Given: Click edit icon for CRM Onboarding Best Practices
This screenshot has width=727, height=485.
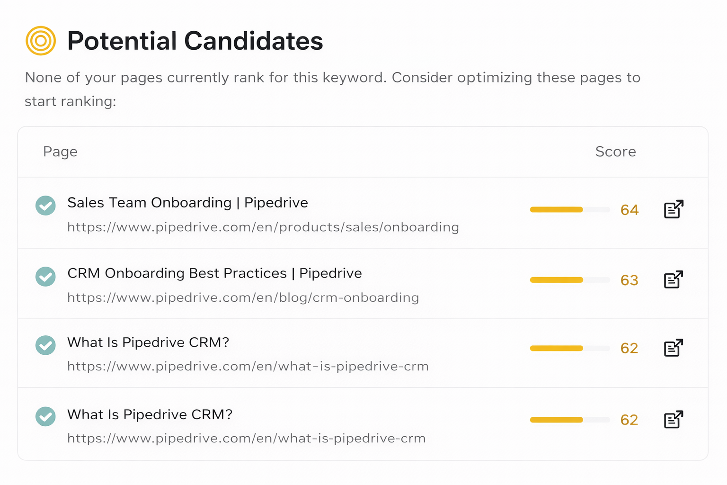Looking at the screenshot, I should pos(673,280).
